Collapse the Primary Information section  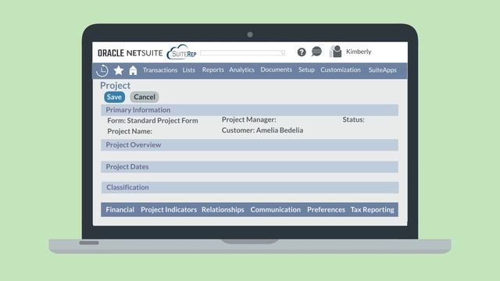[x=250, y=110]
